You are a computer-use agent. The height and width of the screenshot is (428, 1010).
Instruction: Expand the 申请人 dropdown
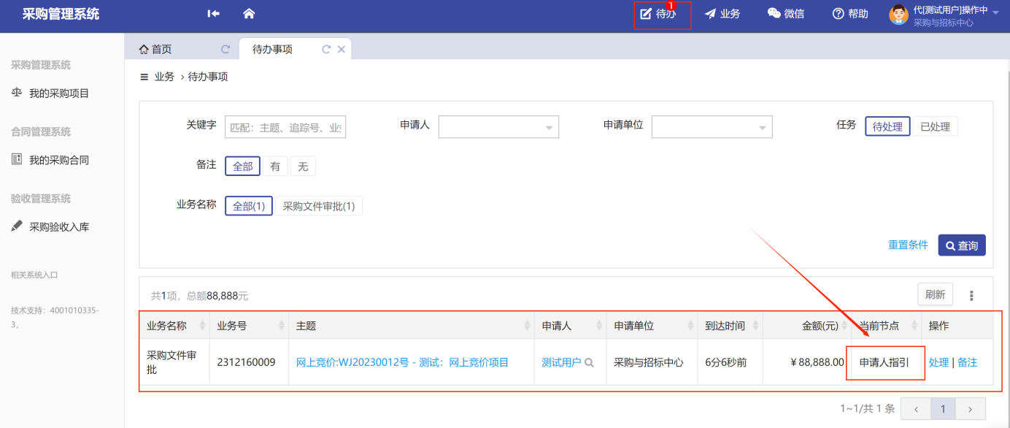pos(498,127)
